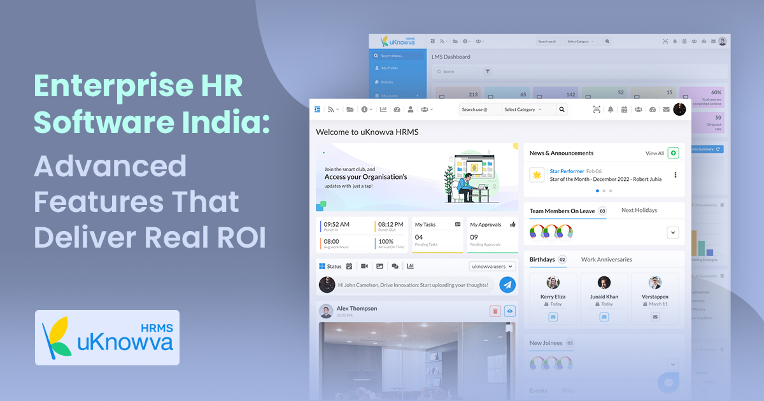
Task: Send birthday mail to Kerry Eliza
Action: point(553,317)
